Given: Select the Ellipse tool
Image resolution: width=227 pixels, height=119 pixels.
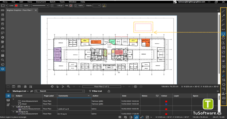Looking at the screenshot, I should 223,39.
